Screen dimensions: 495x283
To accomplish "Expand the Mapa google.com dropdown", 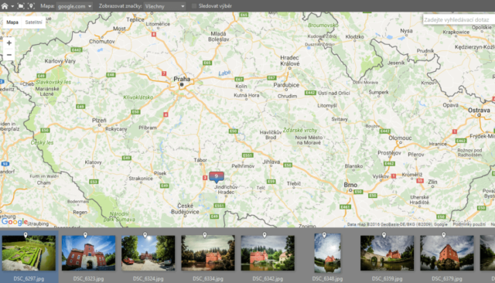I will 74,6.
